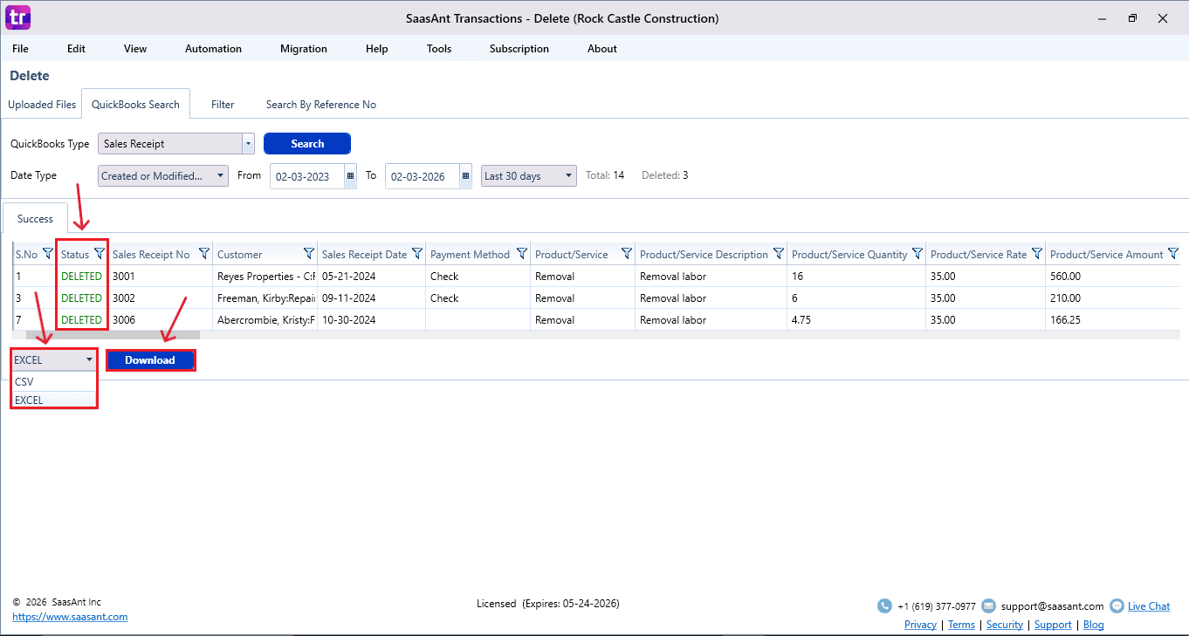This screenshot has width=1189, height=636.
Task: Click the Payment Method filter funnel
Action: (521, 254)
